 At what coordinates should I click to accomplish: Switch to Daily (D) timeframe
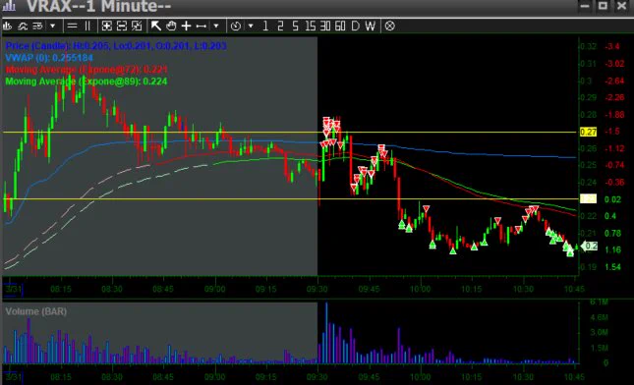click(356, 27)
